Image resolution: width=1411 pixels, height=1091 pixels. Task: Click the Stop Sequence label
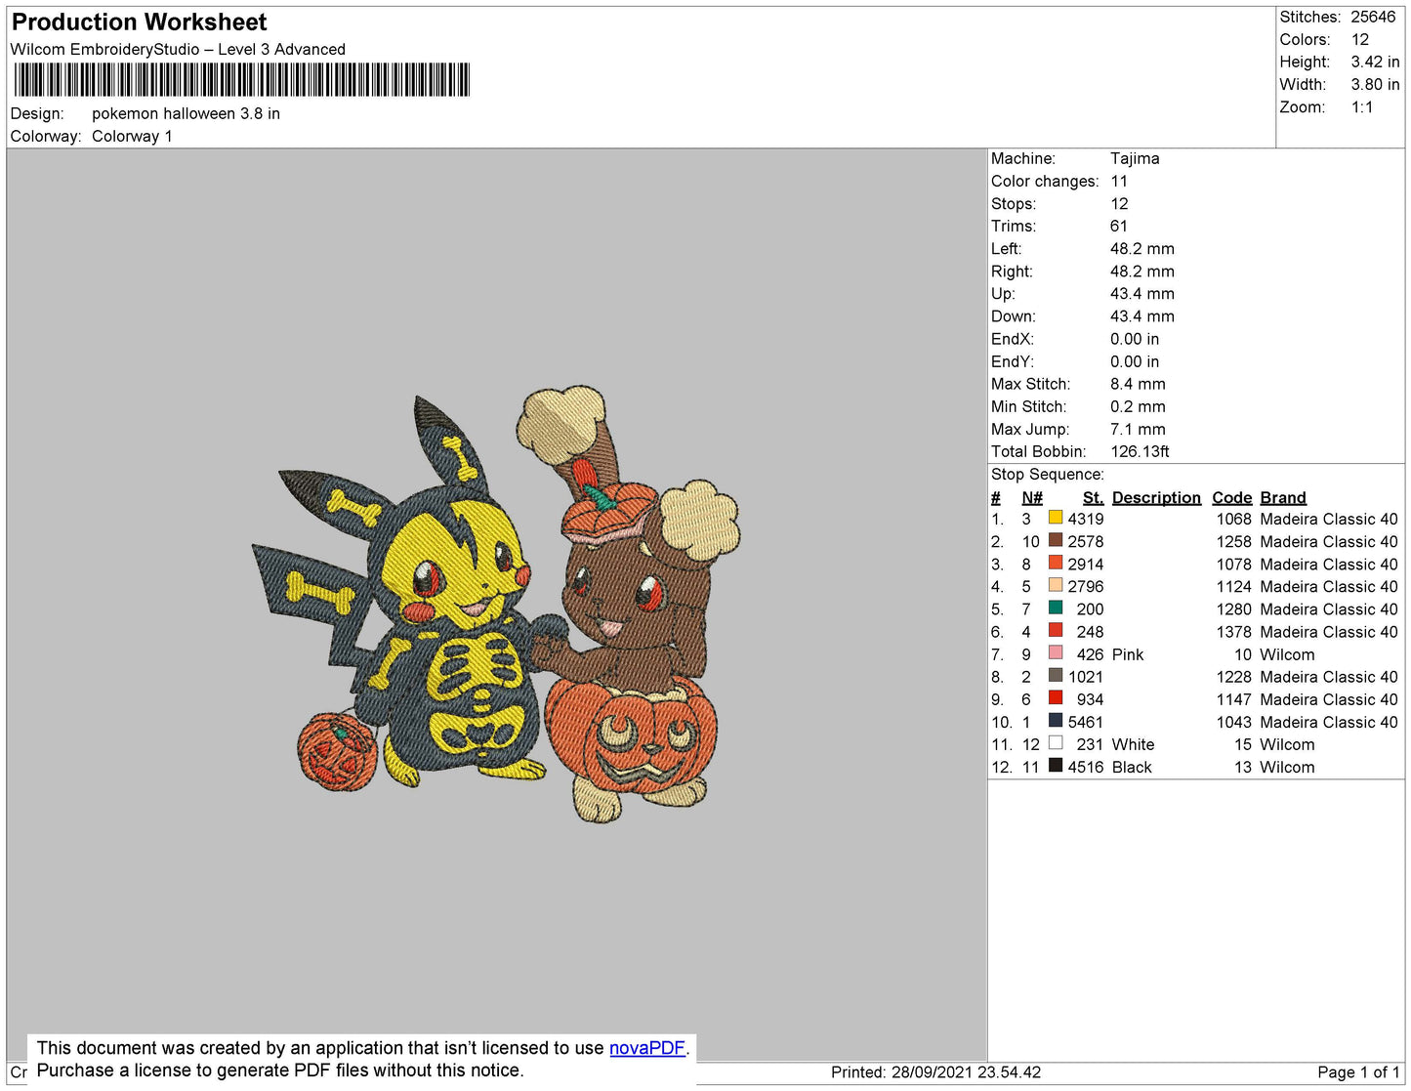(1048, 474)
